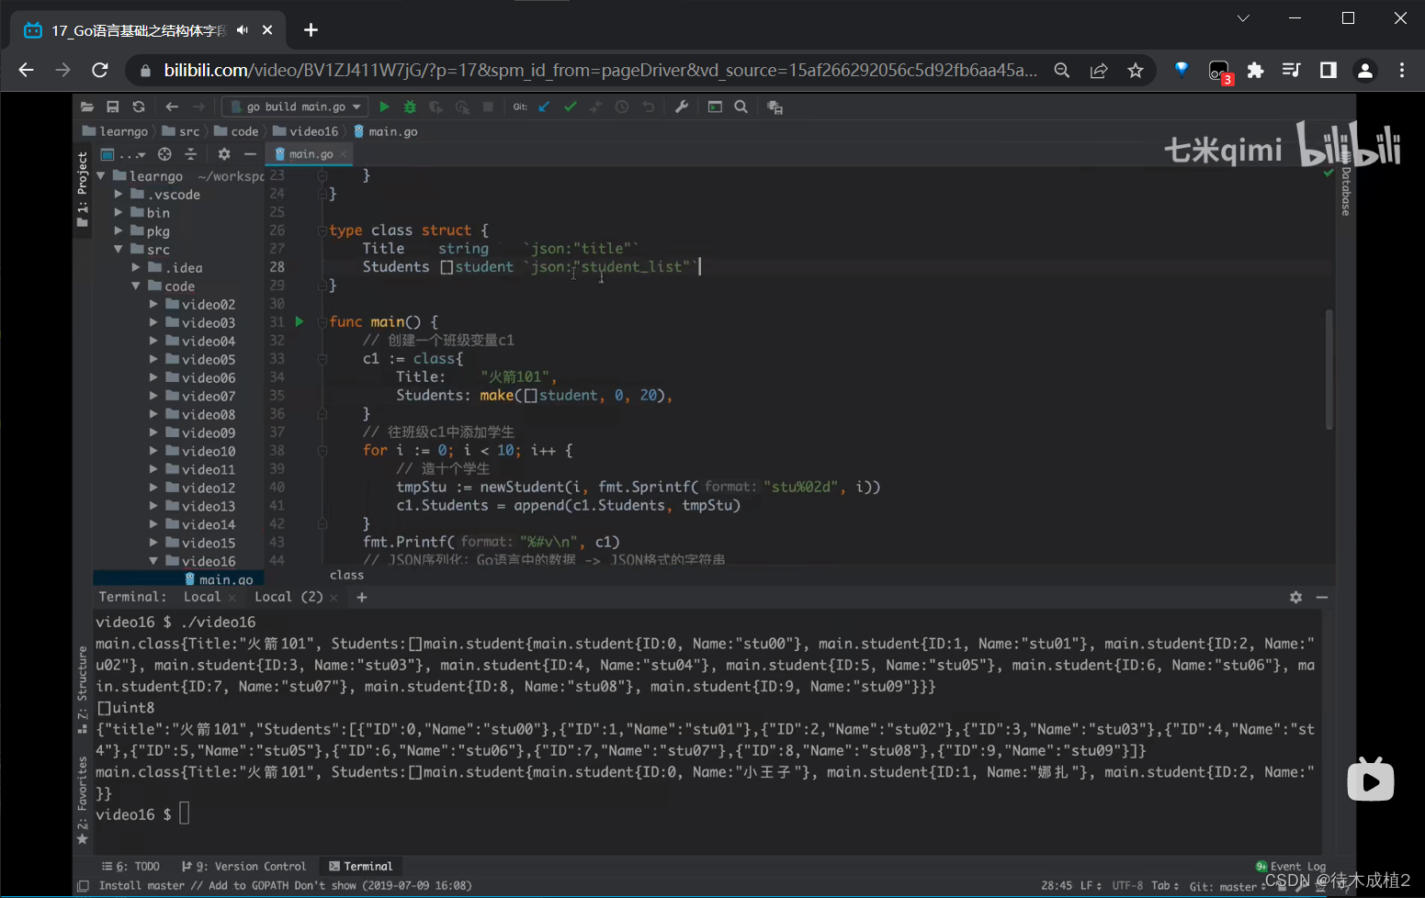Open the 'go build main.go' run configuration dropdown
Screen dimensions: 1425x898
295,107
